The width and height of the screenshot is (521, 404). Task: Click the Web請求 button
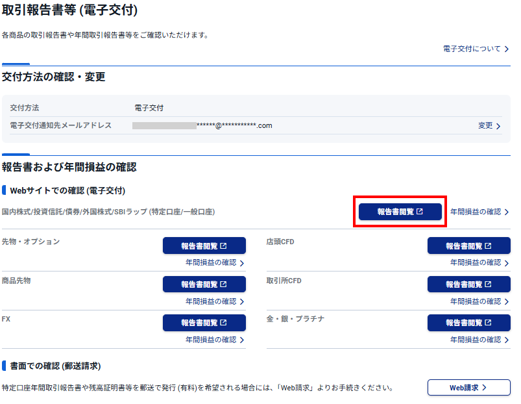coord(468,388)
